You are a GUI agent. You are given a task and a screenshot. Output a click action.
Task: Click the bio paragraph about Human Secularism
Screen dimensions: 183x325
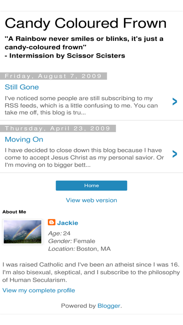coord(91,272)
